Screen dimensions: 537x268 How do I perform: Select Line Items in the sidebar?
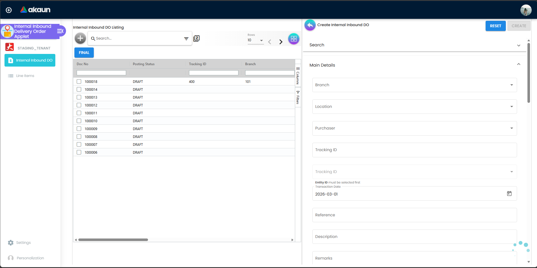pyautogui.click(x=25, y=76)
